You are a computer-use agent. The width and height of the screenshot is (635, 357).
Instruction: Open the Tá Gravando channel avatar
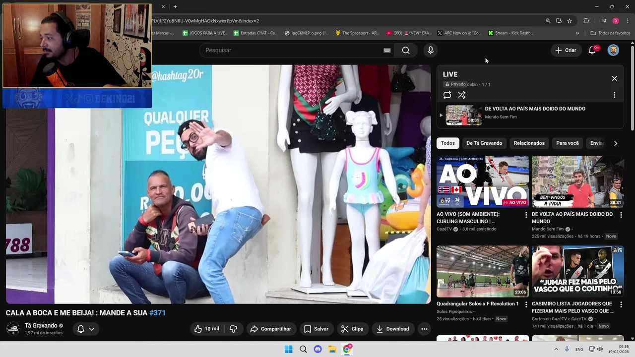click(13, 329)
